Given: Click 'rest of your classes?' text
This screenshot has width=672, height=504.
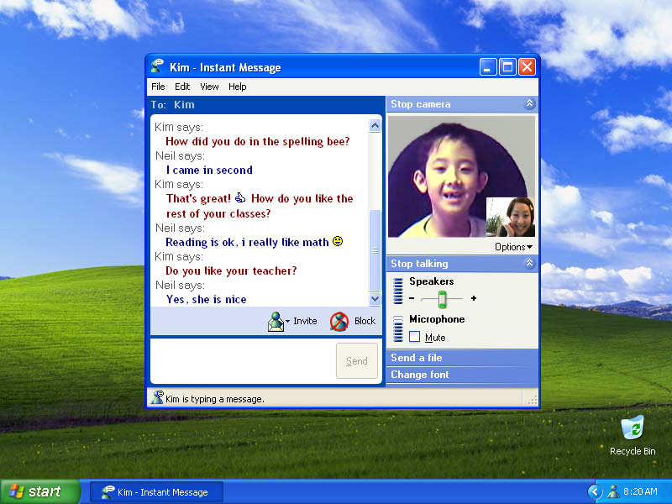Looking at the screenshot, I should [x=218, y=213].
